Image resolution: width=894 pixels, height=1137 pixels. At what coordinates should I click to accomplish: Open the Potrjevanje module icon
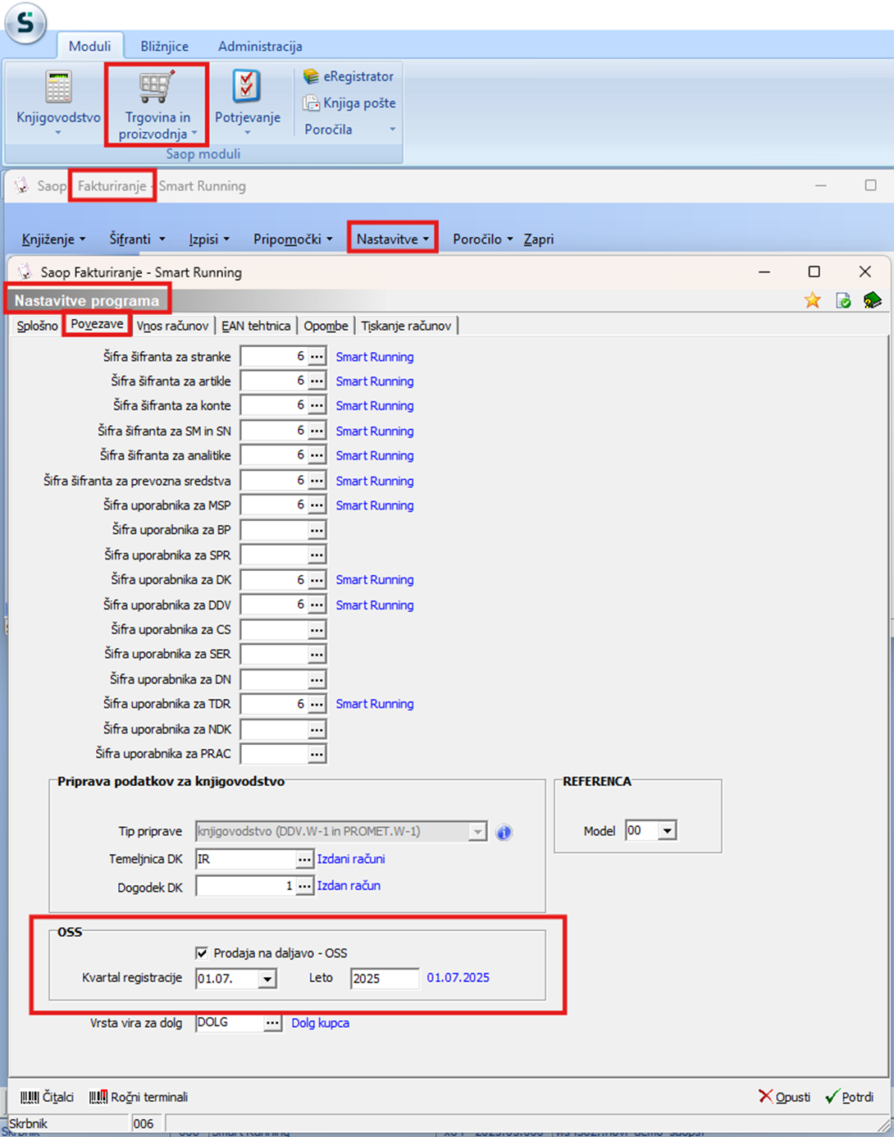pyautogui.click(x=248, y=103)
